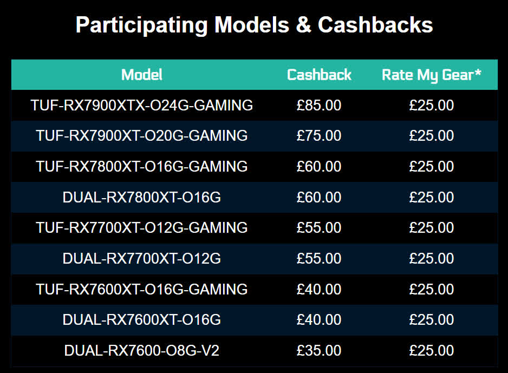The height and width of the screenshot is (373, 508).
Task: Click the Rate My Gear* column header
Action: coord(431,75)
